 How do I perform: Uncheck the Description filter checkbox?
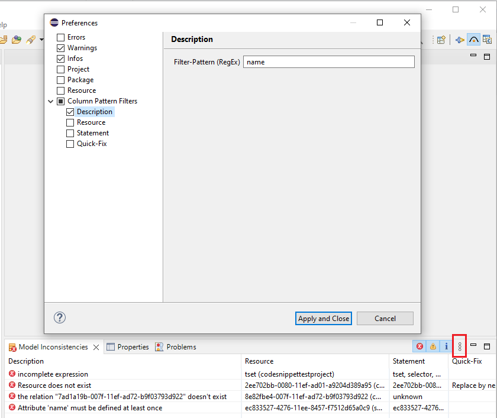pos(70,112)
